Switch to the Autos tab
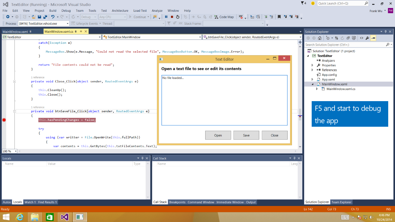The height and width of the screenshot is (222, 395). pyautogui.click(x=7, y=202)
